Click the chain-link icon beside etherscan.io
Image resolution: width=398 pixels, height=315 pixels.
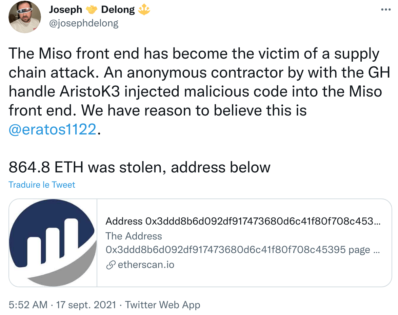click(x=111, y=265)
